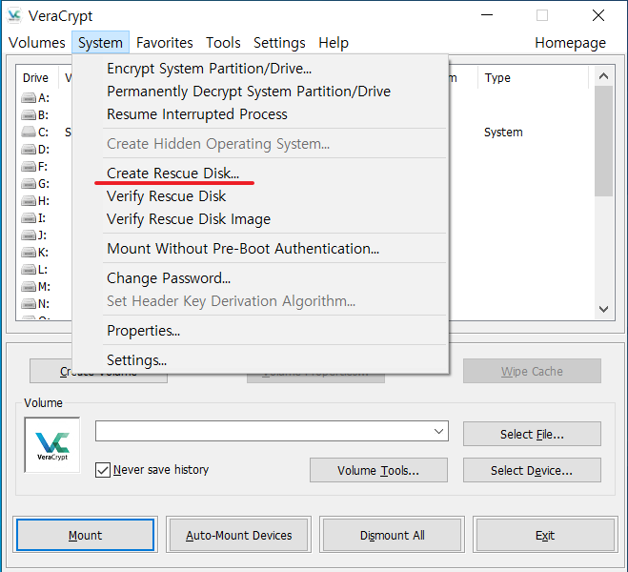The width and height of the screenshot is (628, 572).
Task: Open Properties... in System menu
Action: tap(260, 331)
